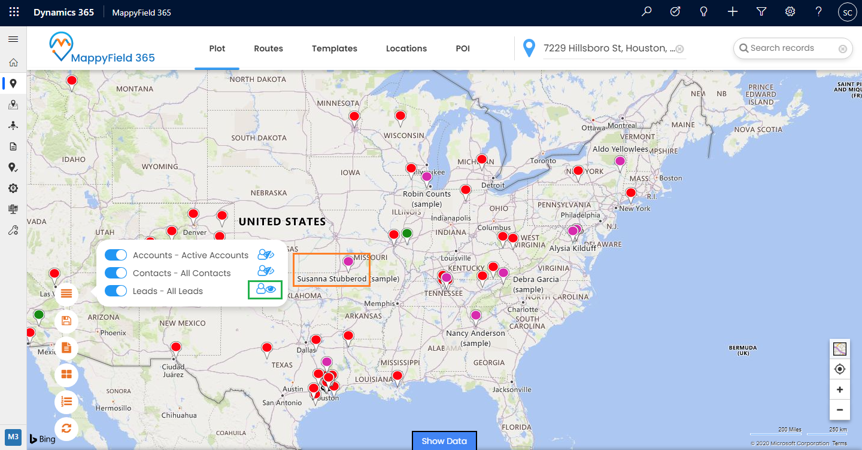
Task: Open the hierarchy sidebar icon
Action: 13,125
